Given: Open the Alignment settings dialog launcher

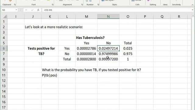Looking at the screenshot, I should point(82,5).
